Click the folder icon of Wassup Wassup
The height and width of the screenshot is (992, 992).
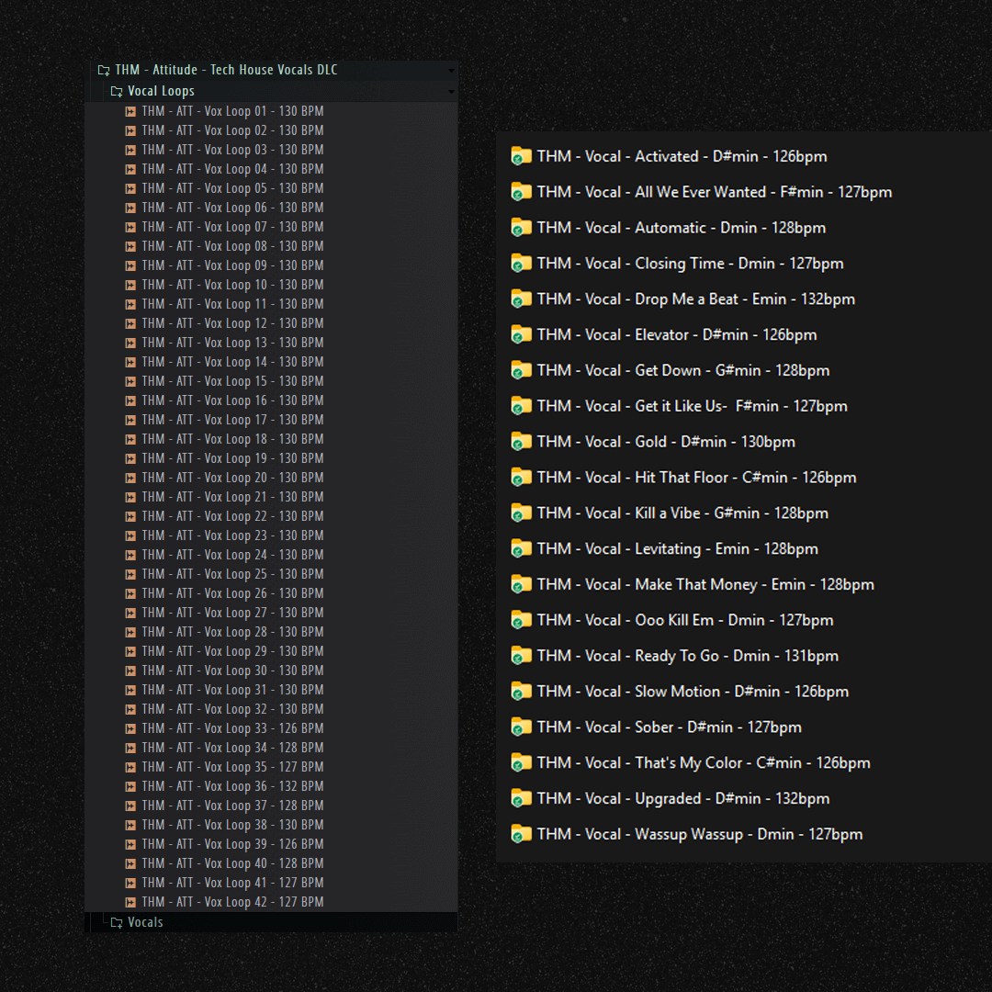pyautogui.click(x=521, y=834)
